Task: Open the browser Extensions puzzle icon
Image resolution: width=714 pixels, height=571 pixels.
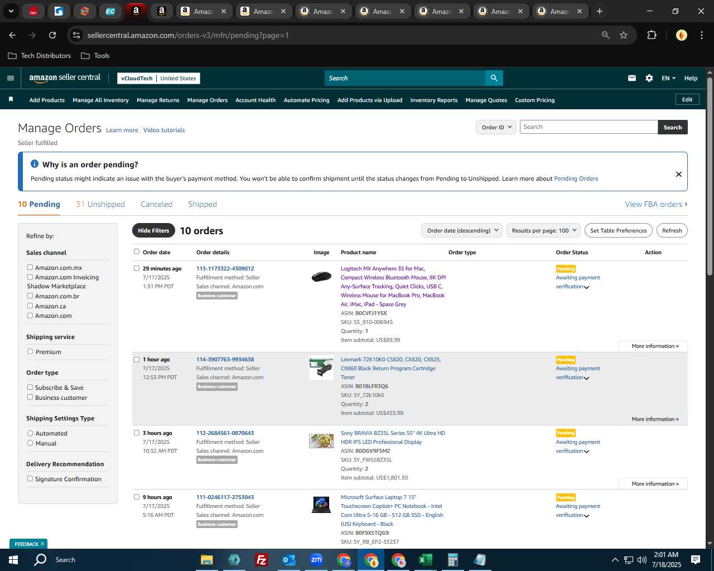Action: 652,35
